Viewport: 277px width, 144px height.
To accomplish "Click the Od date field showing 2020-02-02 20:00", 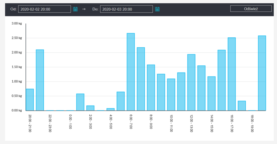I will coord(45,9).
